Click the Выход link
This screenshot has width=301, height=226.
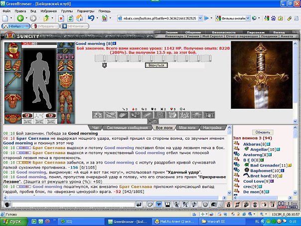point(279,32)
